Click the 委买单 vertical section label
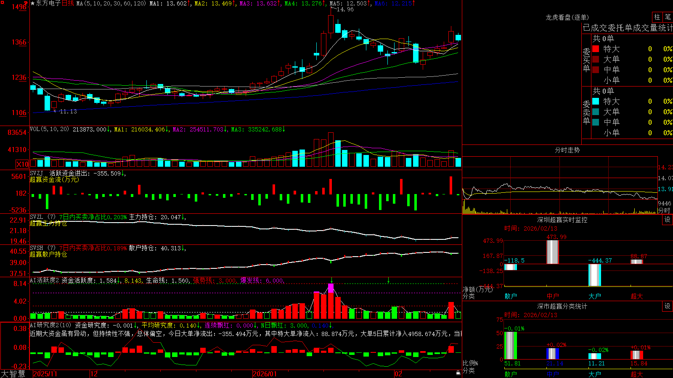 (x=586, y=60)
